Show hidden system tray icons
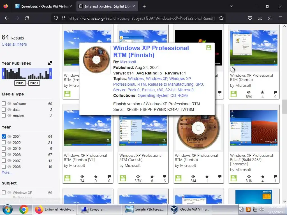The image size is (287, 215). click(x=241, y=209)
